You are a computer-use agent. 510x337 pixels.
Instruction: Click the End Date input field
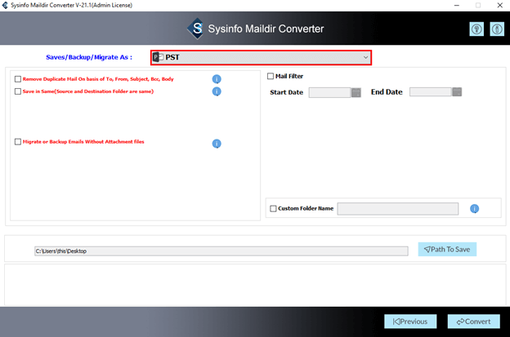click(x=431, y=92)
